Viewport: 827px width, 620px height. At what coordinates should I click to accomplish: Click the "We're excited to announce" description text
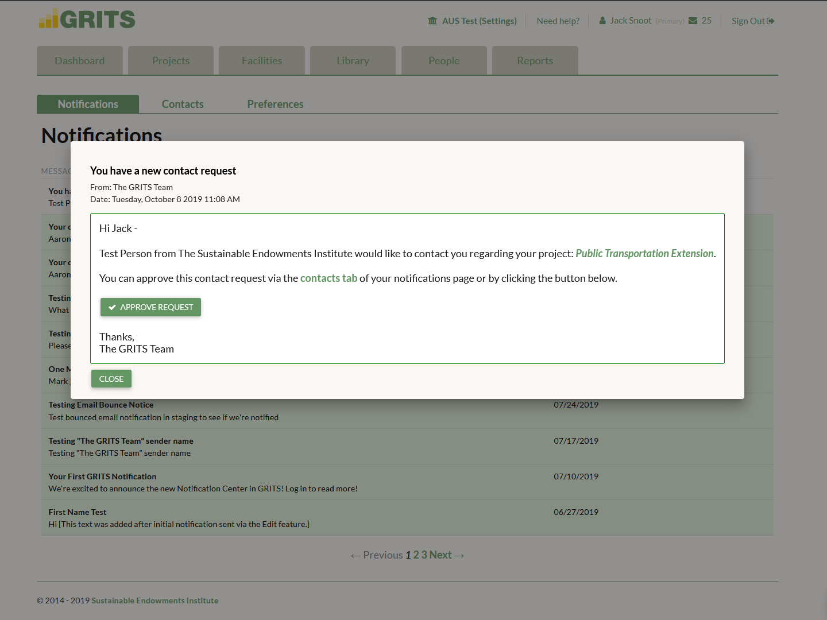[x=203, y=489]
